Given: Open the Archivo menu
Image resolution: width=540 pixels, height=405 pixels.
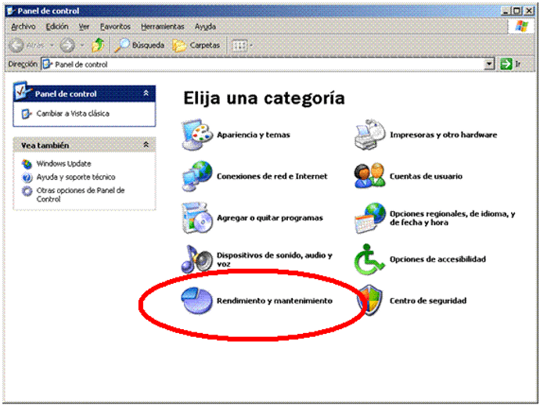Looking at the screenshot, I should point(23,27).
